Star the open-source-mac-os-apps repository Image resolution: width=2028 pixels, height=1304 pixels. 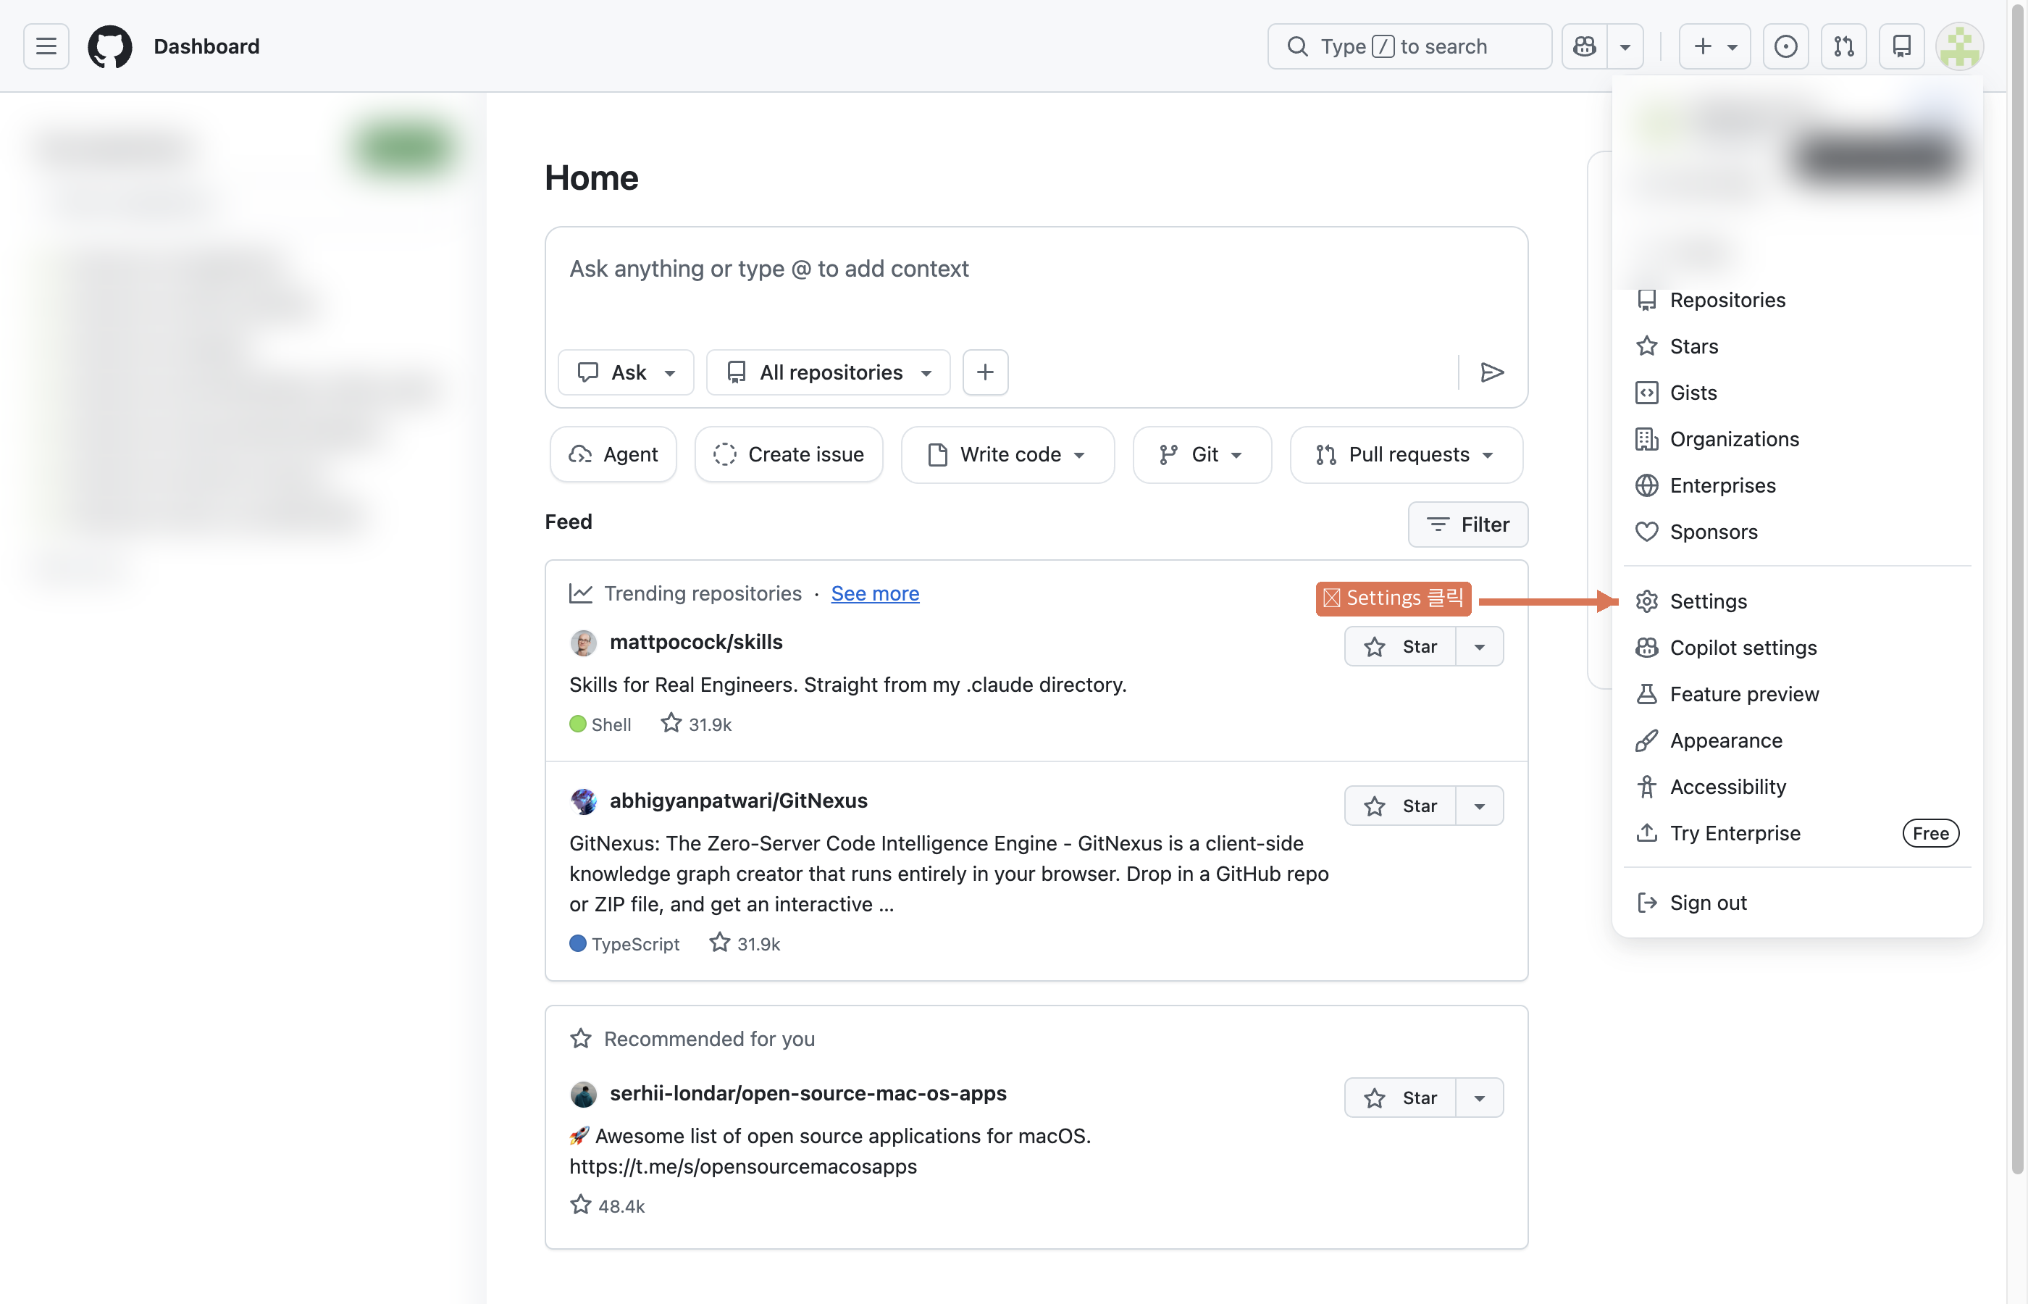(1401, 1098)
